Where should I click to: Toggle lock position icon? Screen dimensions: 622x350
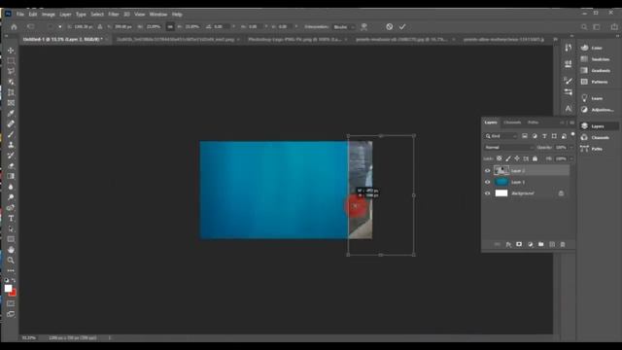[517, 158]
